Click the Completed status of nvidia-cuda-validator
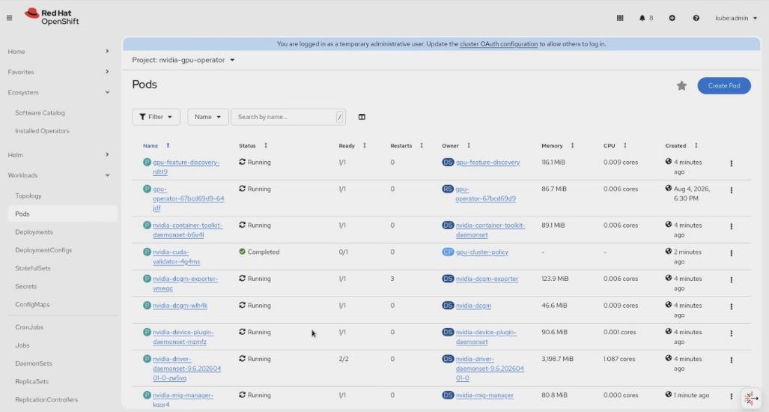Screen dimensions: 769x412 point(259,252)
